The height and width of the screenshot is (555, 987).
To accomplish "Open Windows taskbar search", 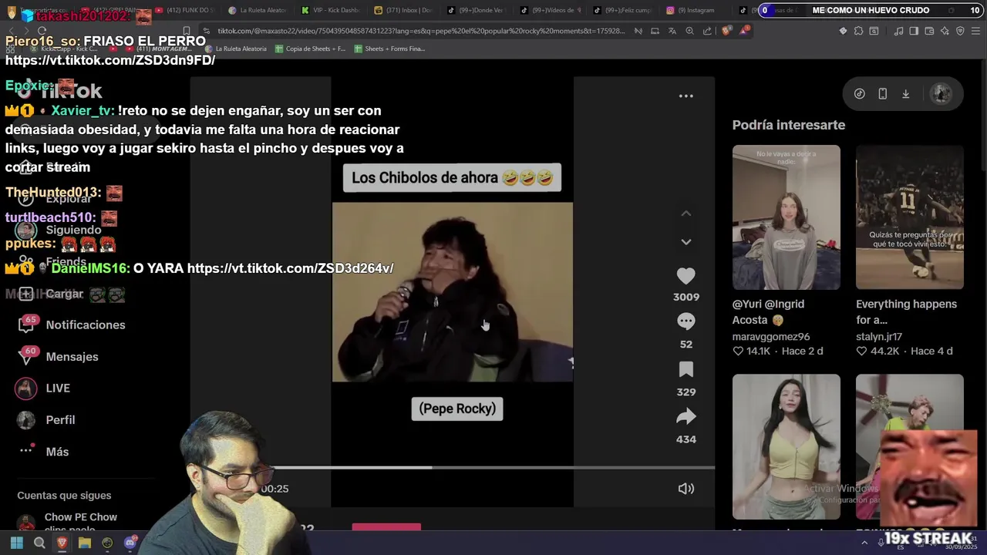I will tap(39, 543).
